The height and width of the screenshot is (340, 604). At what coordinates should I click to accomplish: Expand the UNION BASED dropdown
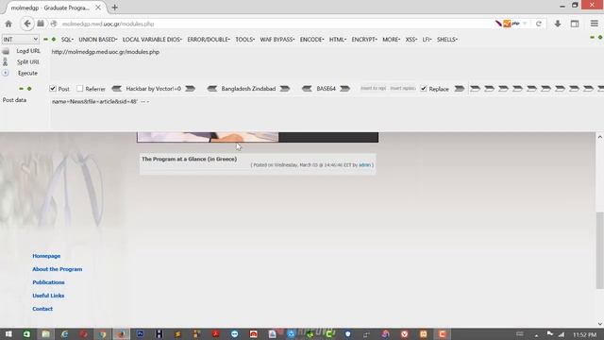click(x=98, y=40)
